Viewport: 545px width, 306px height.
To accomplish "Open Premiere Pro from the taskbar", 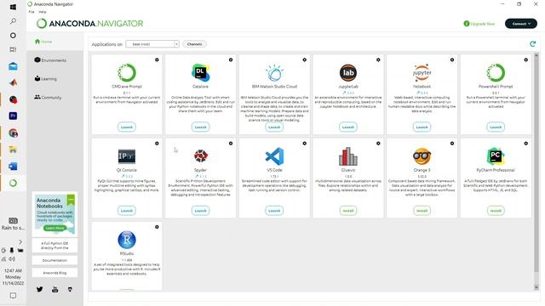I will (x=13, y=116).
